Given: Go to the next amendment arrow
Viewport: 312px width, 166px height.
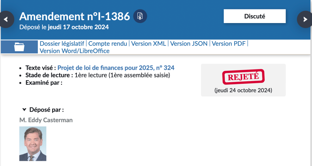Looking at the screenshot, I should 305,19.
